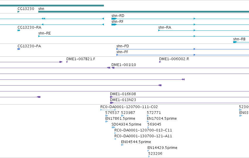The width and height of the screenshot is (249, 158).
Task: Click the RC0-DA0001-120700-111-C02 EST span
Action: click(x=108, y=110)
